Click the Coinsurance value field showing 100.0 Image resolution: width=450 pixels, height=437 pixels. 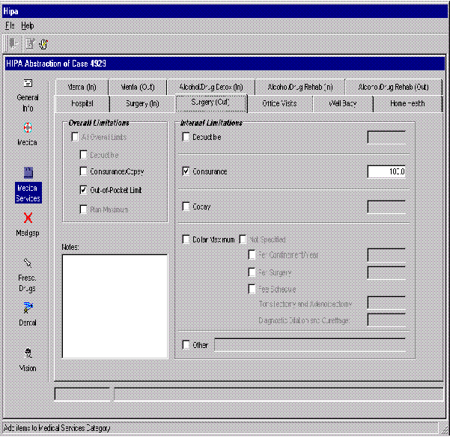coord(386,171)
